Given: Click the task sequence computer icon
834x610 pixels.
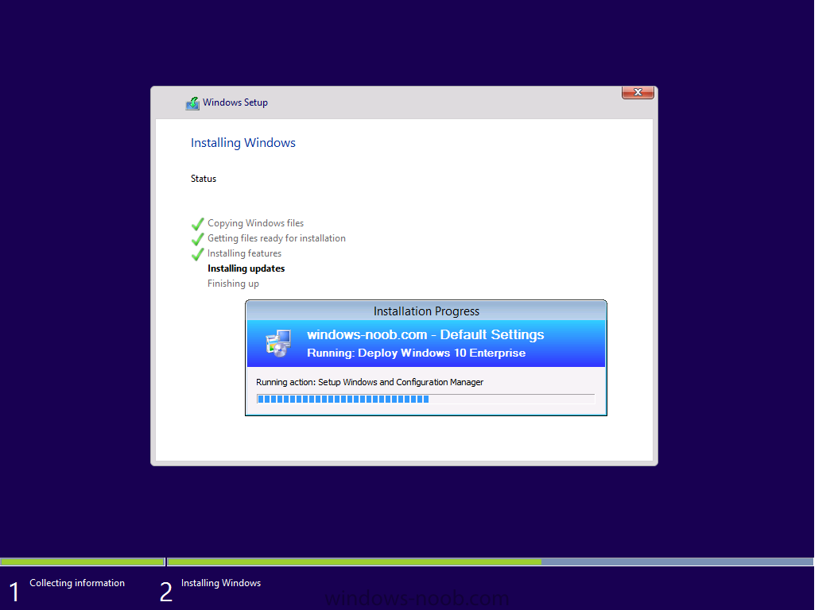Looking at the screenshot, I should (279, 343).
